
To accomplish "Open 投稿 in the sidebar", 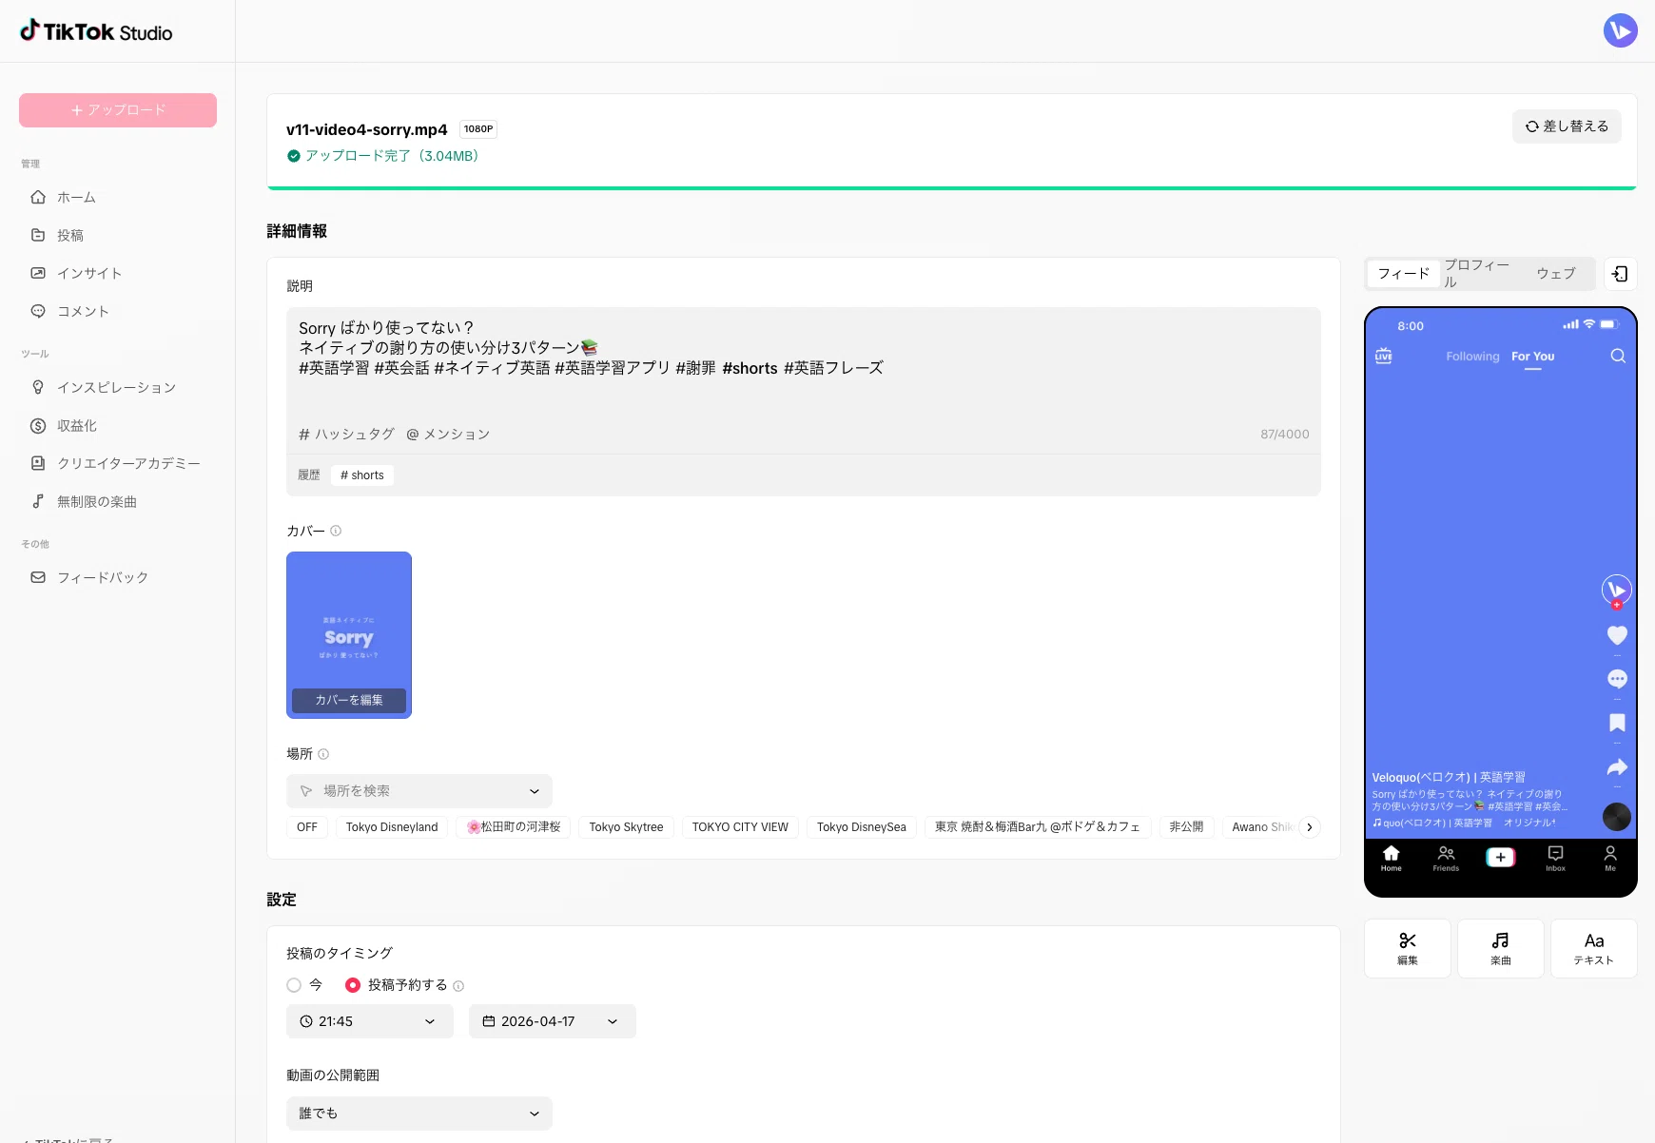I will point(69,235).
